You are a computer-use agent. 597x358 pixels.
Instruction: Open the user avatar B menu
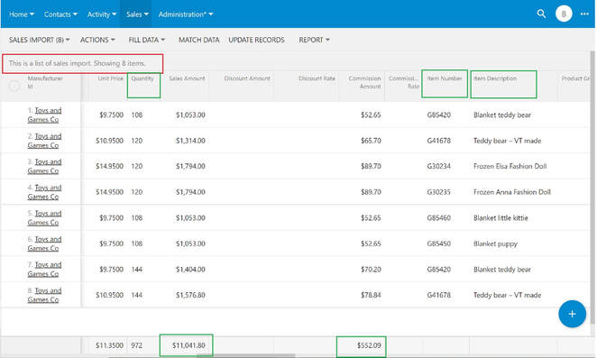[x=564, y=14]
